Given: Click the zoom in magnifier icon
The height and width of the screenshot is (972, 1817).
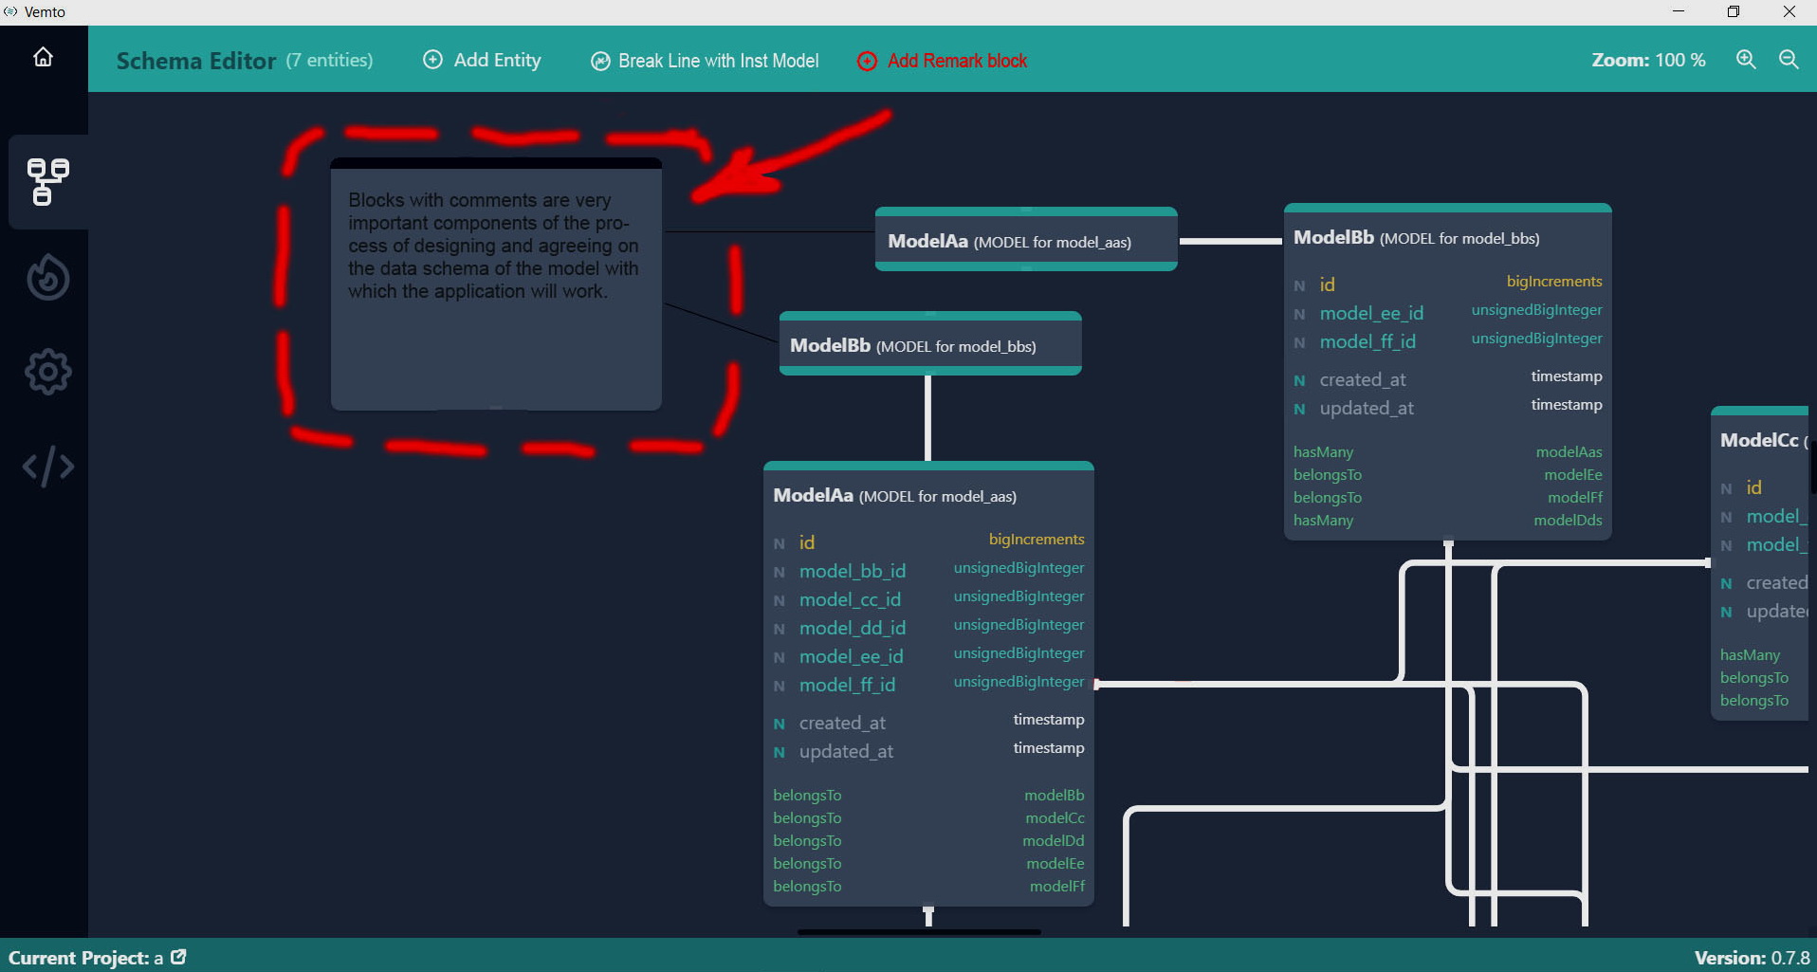Looking at the screenshot, I should (x=1746, y=60).
